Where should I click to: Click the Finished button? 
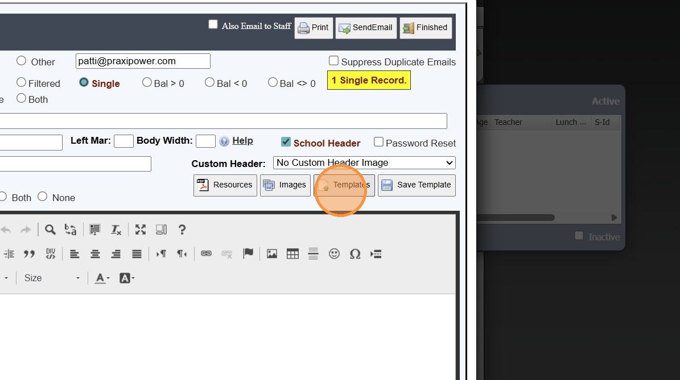[x=426, y=28]
